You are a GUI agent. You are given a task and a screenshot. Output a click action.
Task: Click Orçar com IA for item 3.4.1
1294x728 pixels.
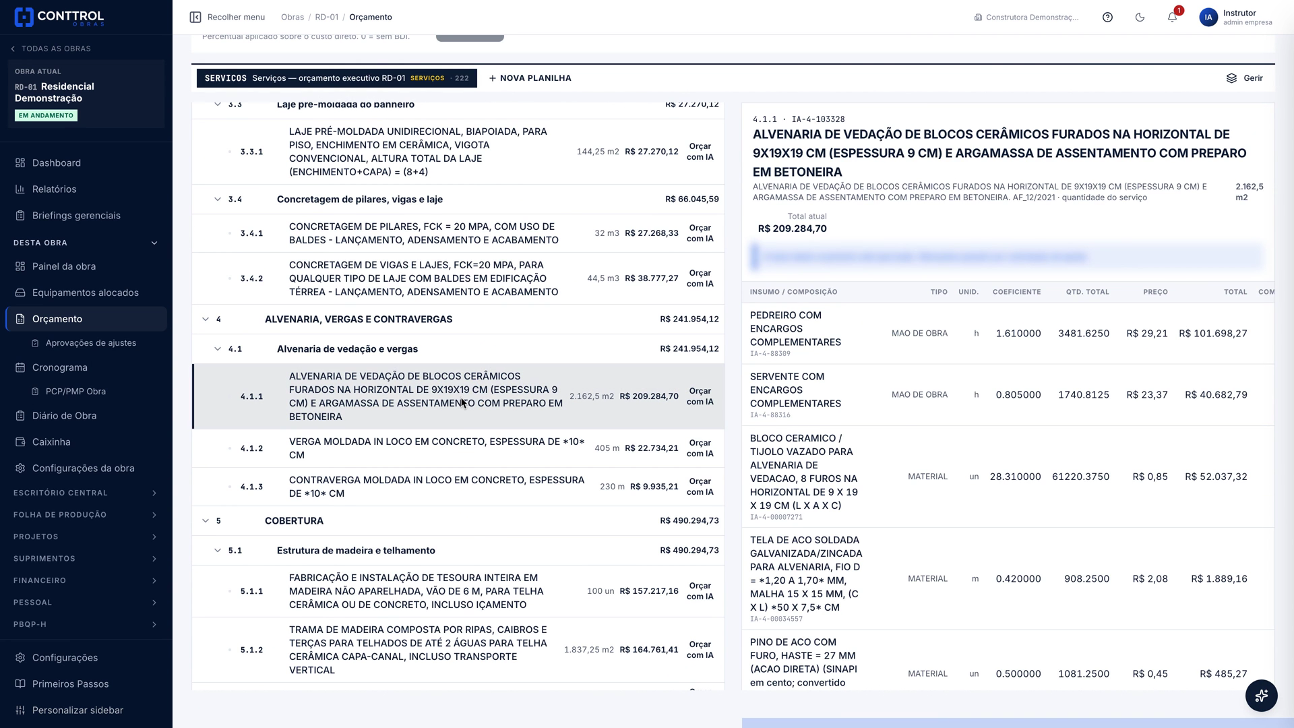(700, 233)
